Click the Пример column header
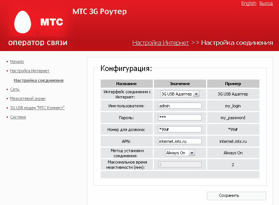Screen dimensions: 279x205 tap(233, 84)
